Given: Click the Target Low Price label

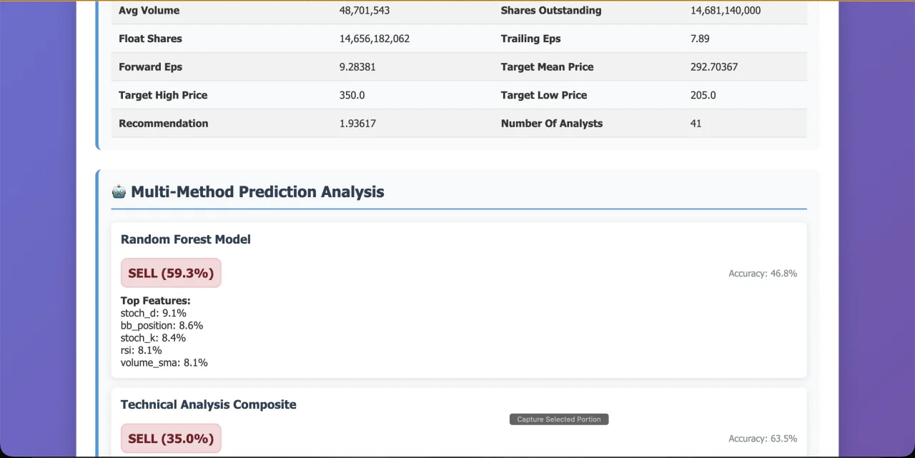Looking at the screenshot, I should click(544, 95).
